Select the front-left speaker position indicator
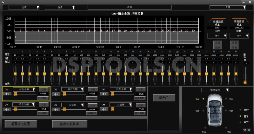The image size is (254, 134). (x=203, y=99)
